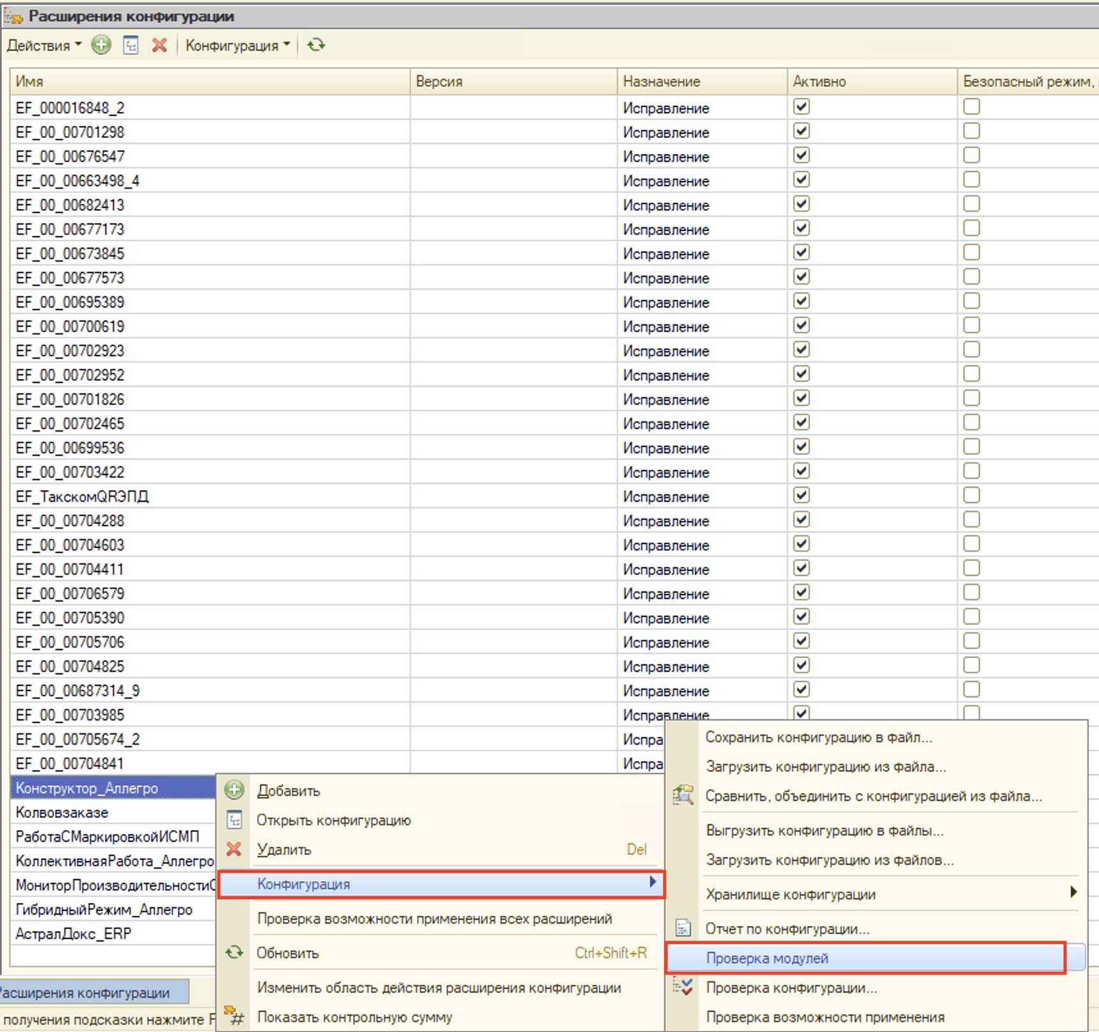Choose Проверка возможности применения in submenu
This screenshot has width=1099, height=1032.
(825, 1017)
